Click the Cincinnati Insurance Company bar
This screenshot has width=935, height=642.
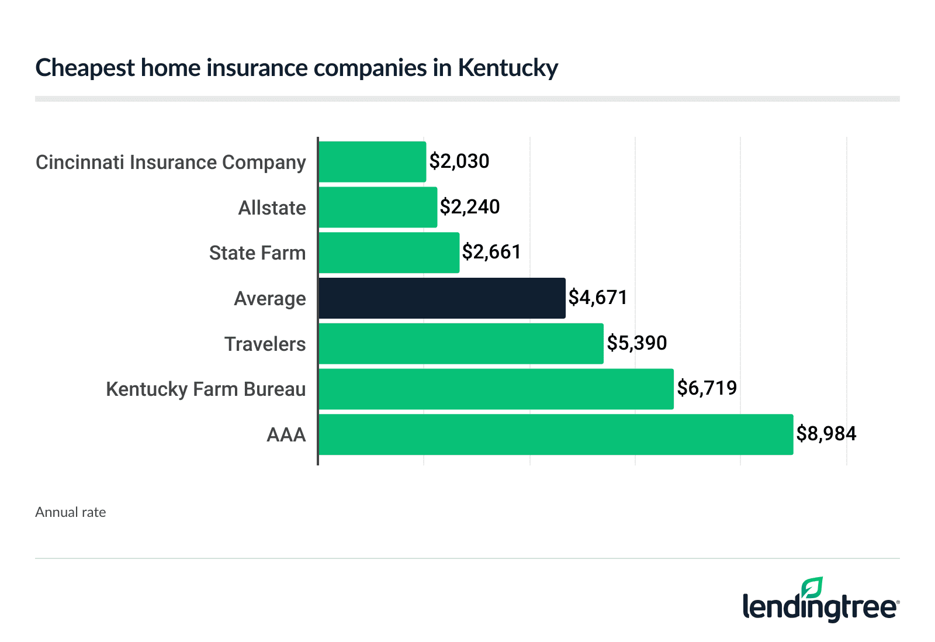coord(372,162)
